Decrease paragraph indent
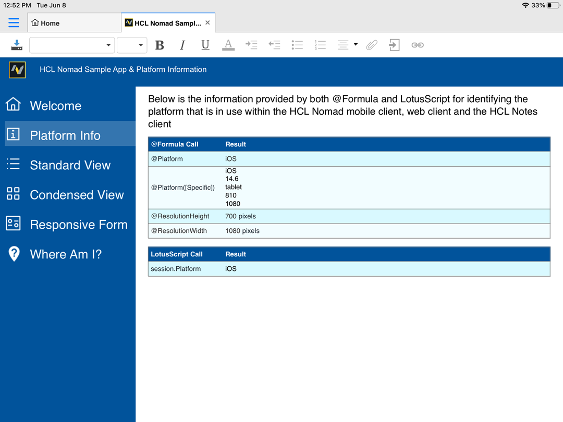Screen dimensions: 563x422 [274, 45]
